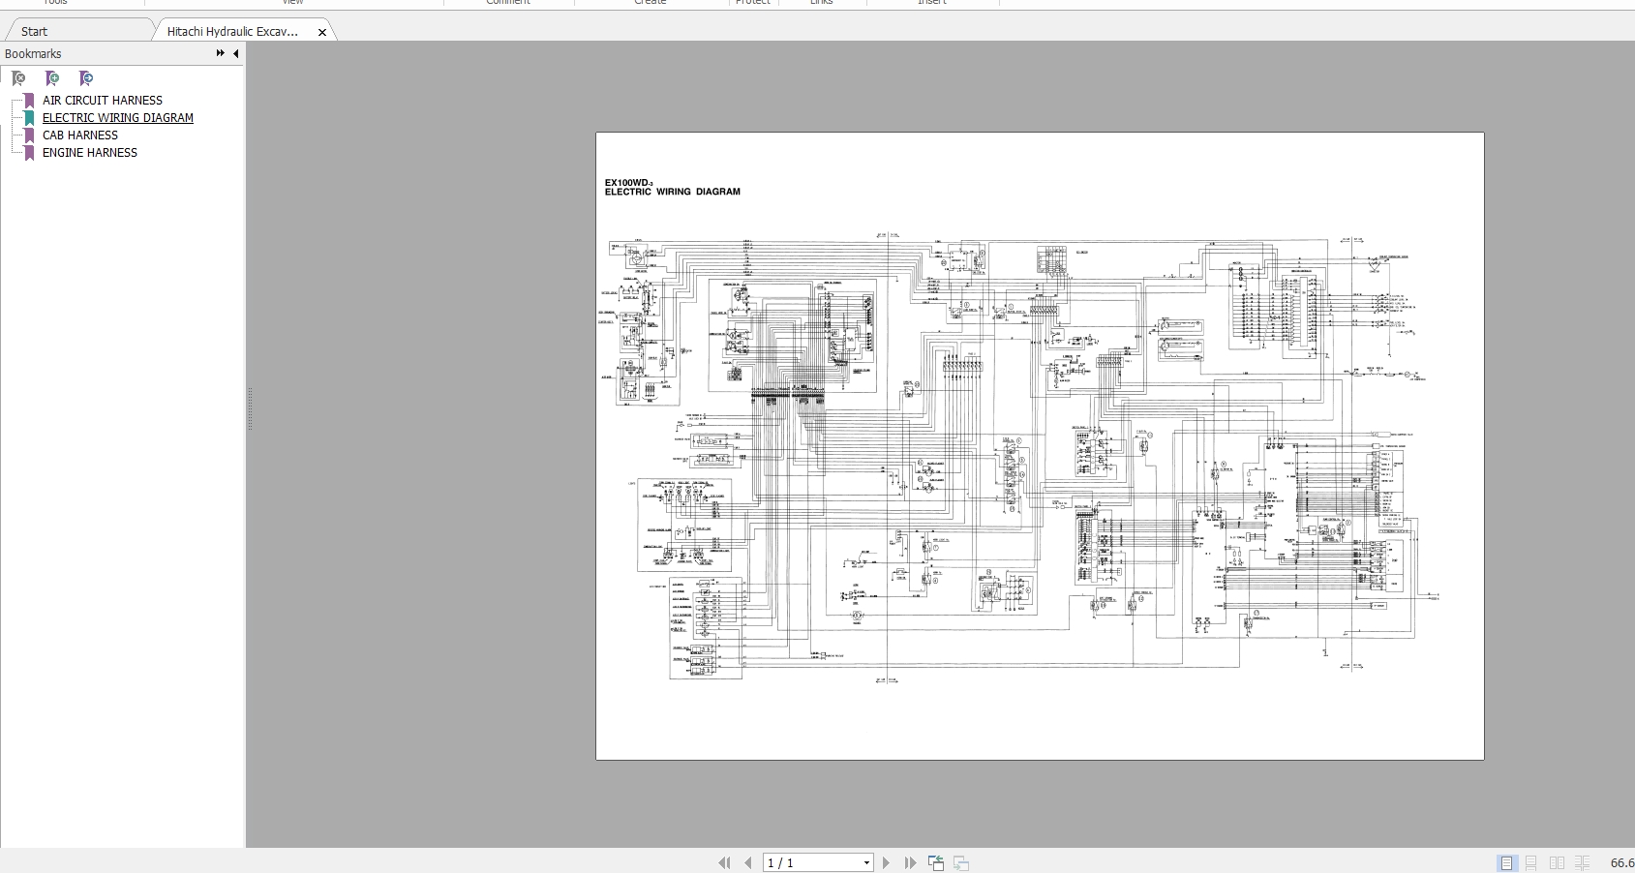Select facing pages view mode
Image resolution: width=1635 pixels, height=873 pixels.
pos(1557,862)
